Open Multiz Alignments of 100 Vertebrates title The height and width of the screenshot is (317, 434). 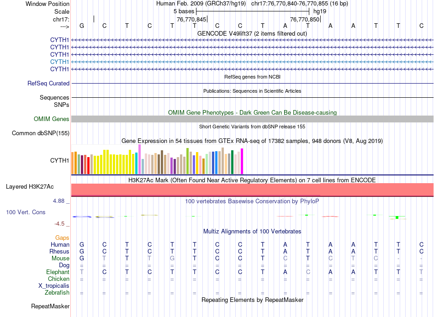[x=252, y=232]
